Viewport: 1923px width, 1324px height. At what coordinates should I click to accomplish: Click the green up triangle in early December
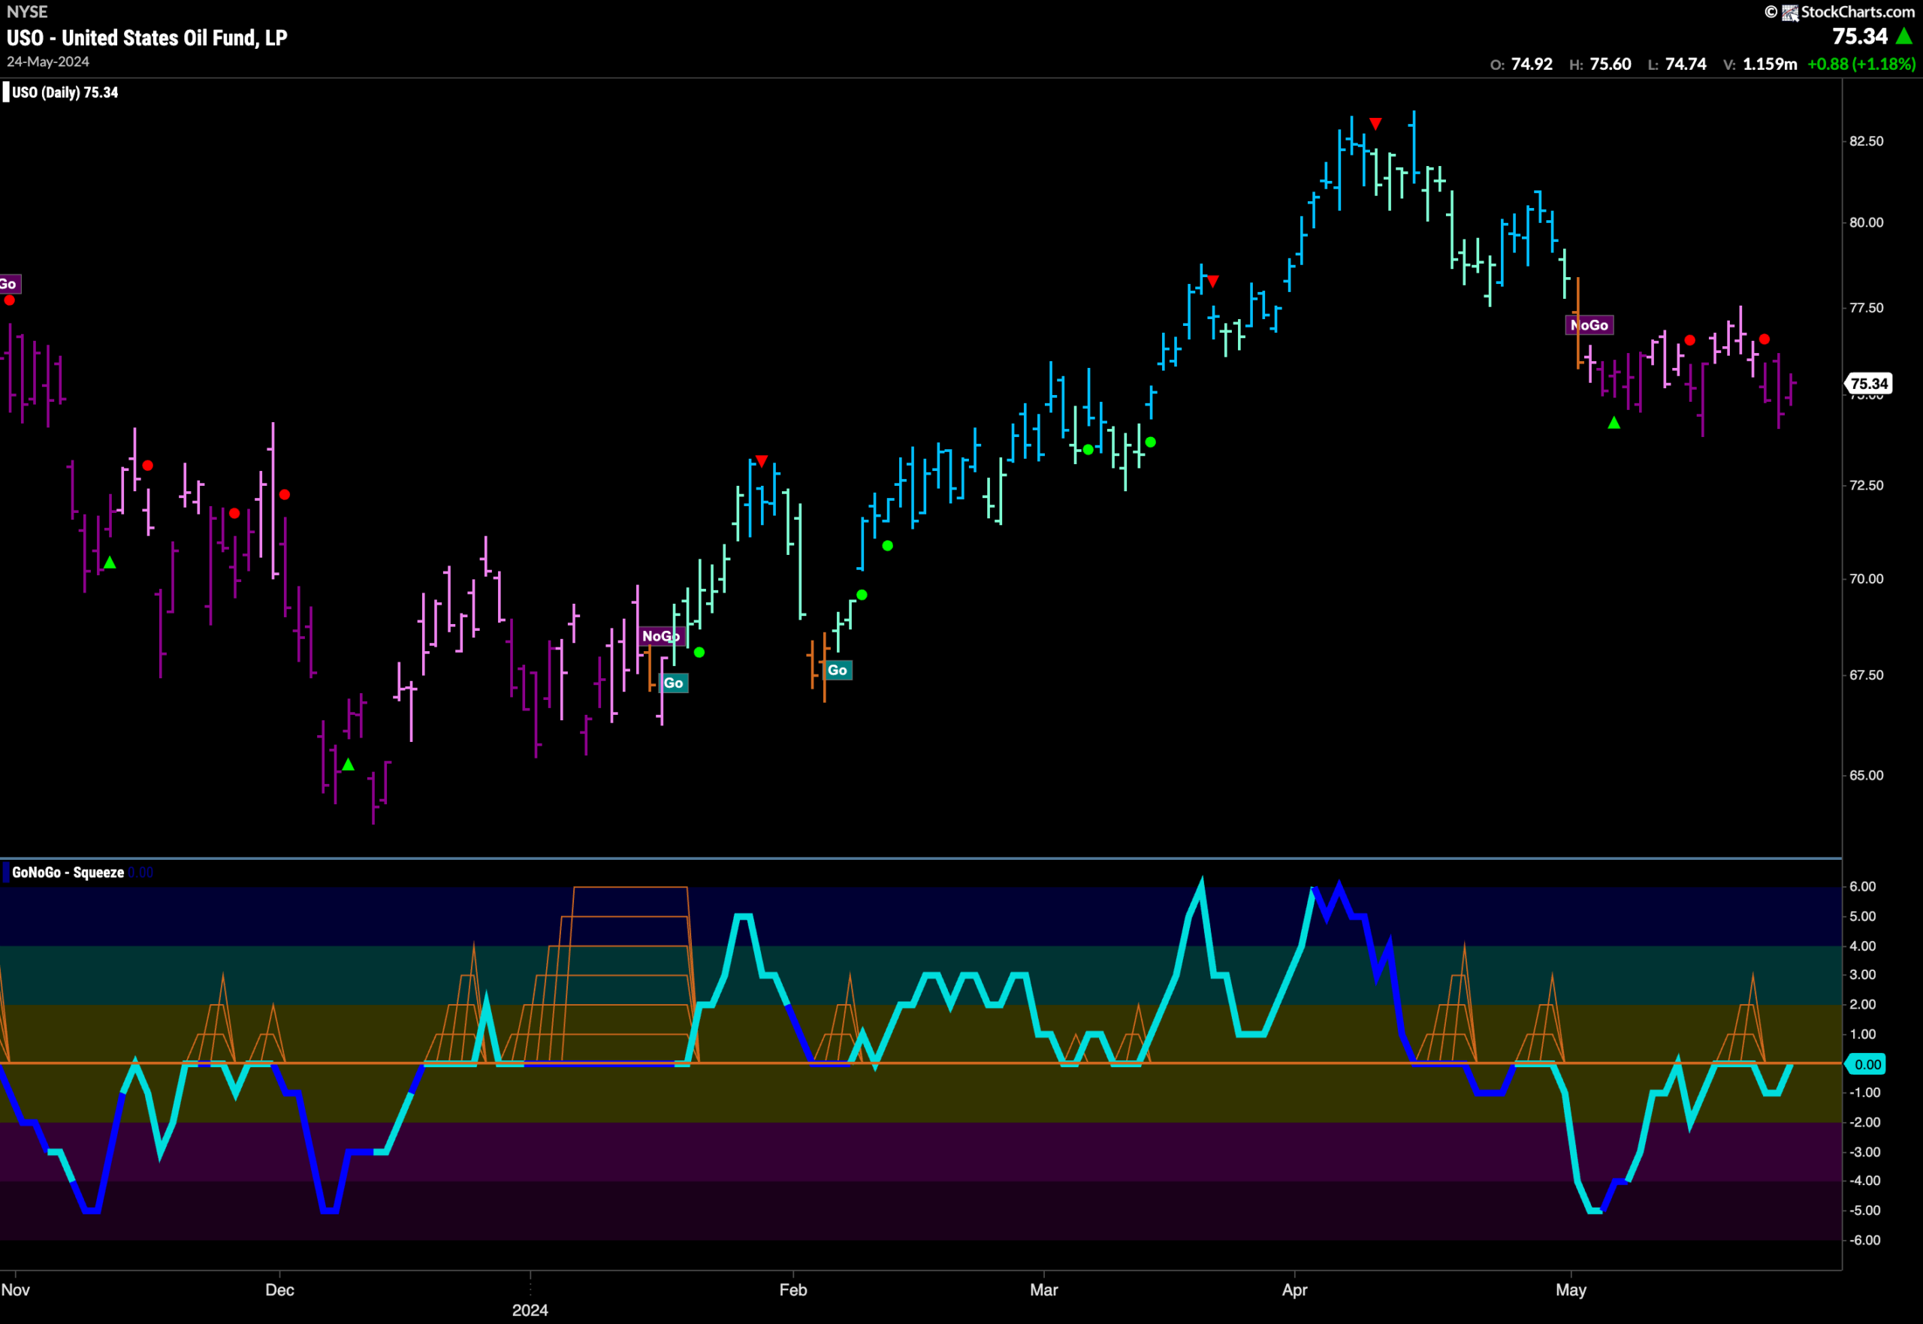(349, 765)
